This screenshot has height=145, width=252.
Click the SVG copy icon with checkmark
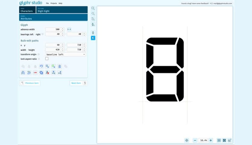[x=60, y=73]
